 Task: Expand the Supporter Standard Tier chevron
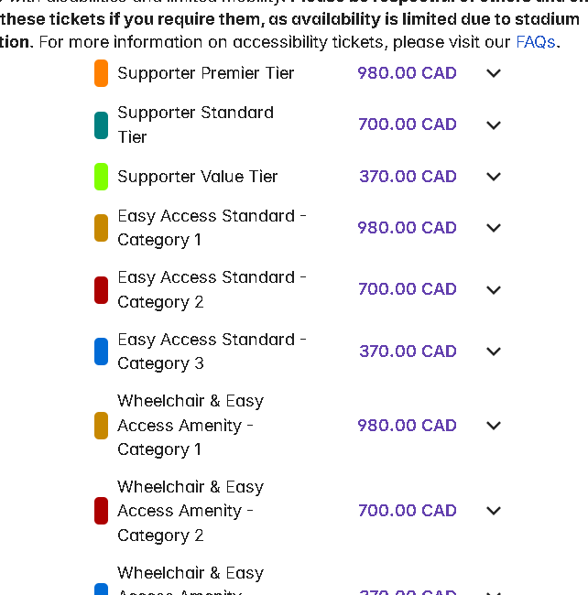click(494, 124)
